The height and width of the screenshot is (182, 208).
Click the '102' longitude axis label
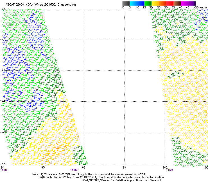point(165,167)
